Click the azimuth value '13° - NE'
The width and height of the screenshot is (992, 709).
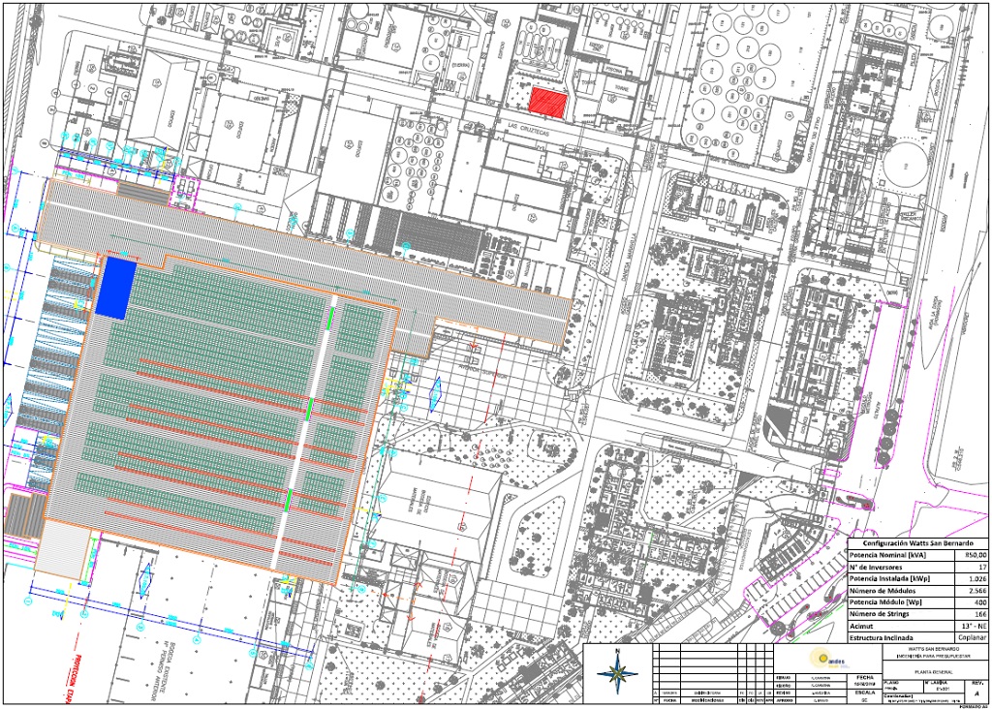(x=974, y=626)
